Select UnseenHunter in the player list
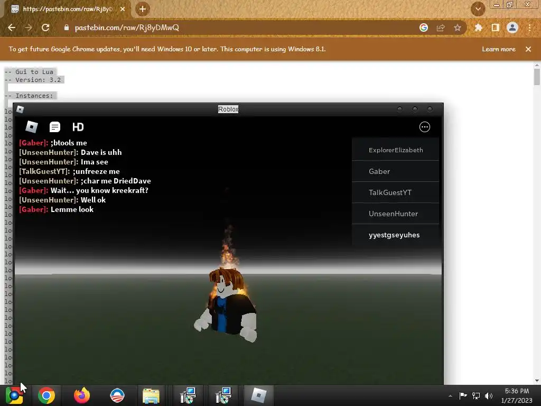This screenshot has height=406, width=541. 395,214
